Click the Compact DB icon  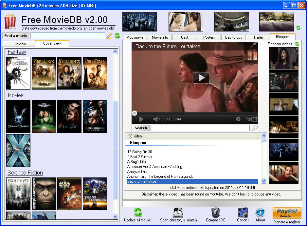pyautogui.click(x=215, y=213)
